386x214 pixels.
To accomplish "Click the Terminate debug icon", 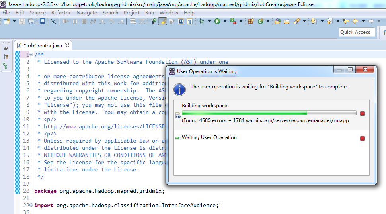I will pyautogui.click(x=84, y=22).
